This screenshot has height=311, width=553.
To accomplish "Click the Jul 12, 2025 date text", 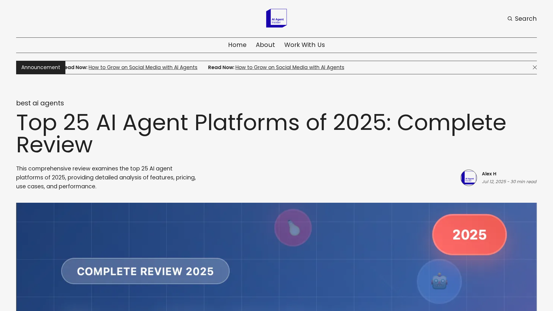I will (x=494, y=182).
